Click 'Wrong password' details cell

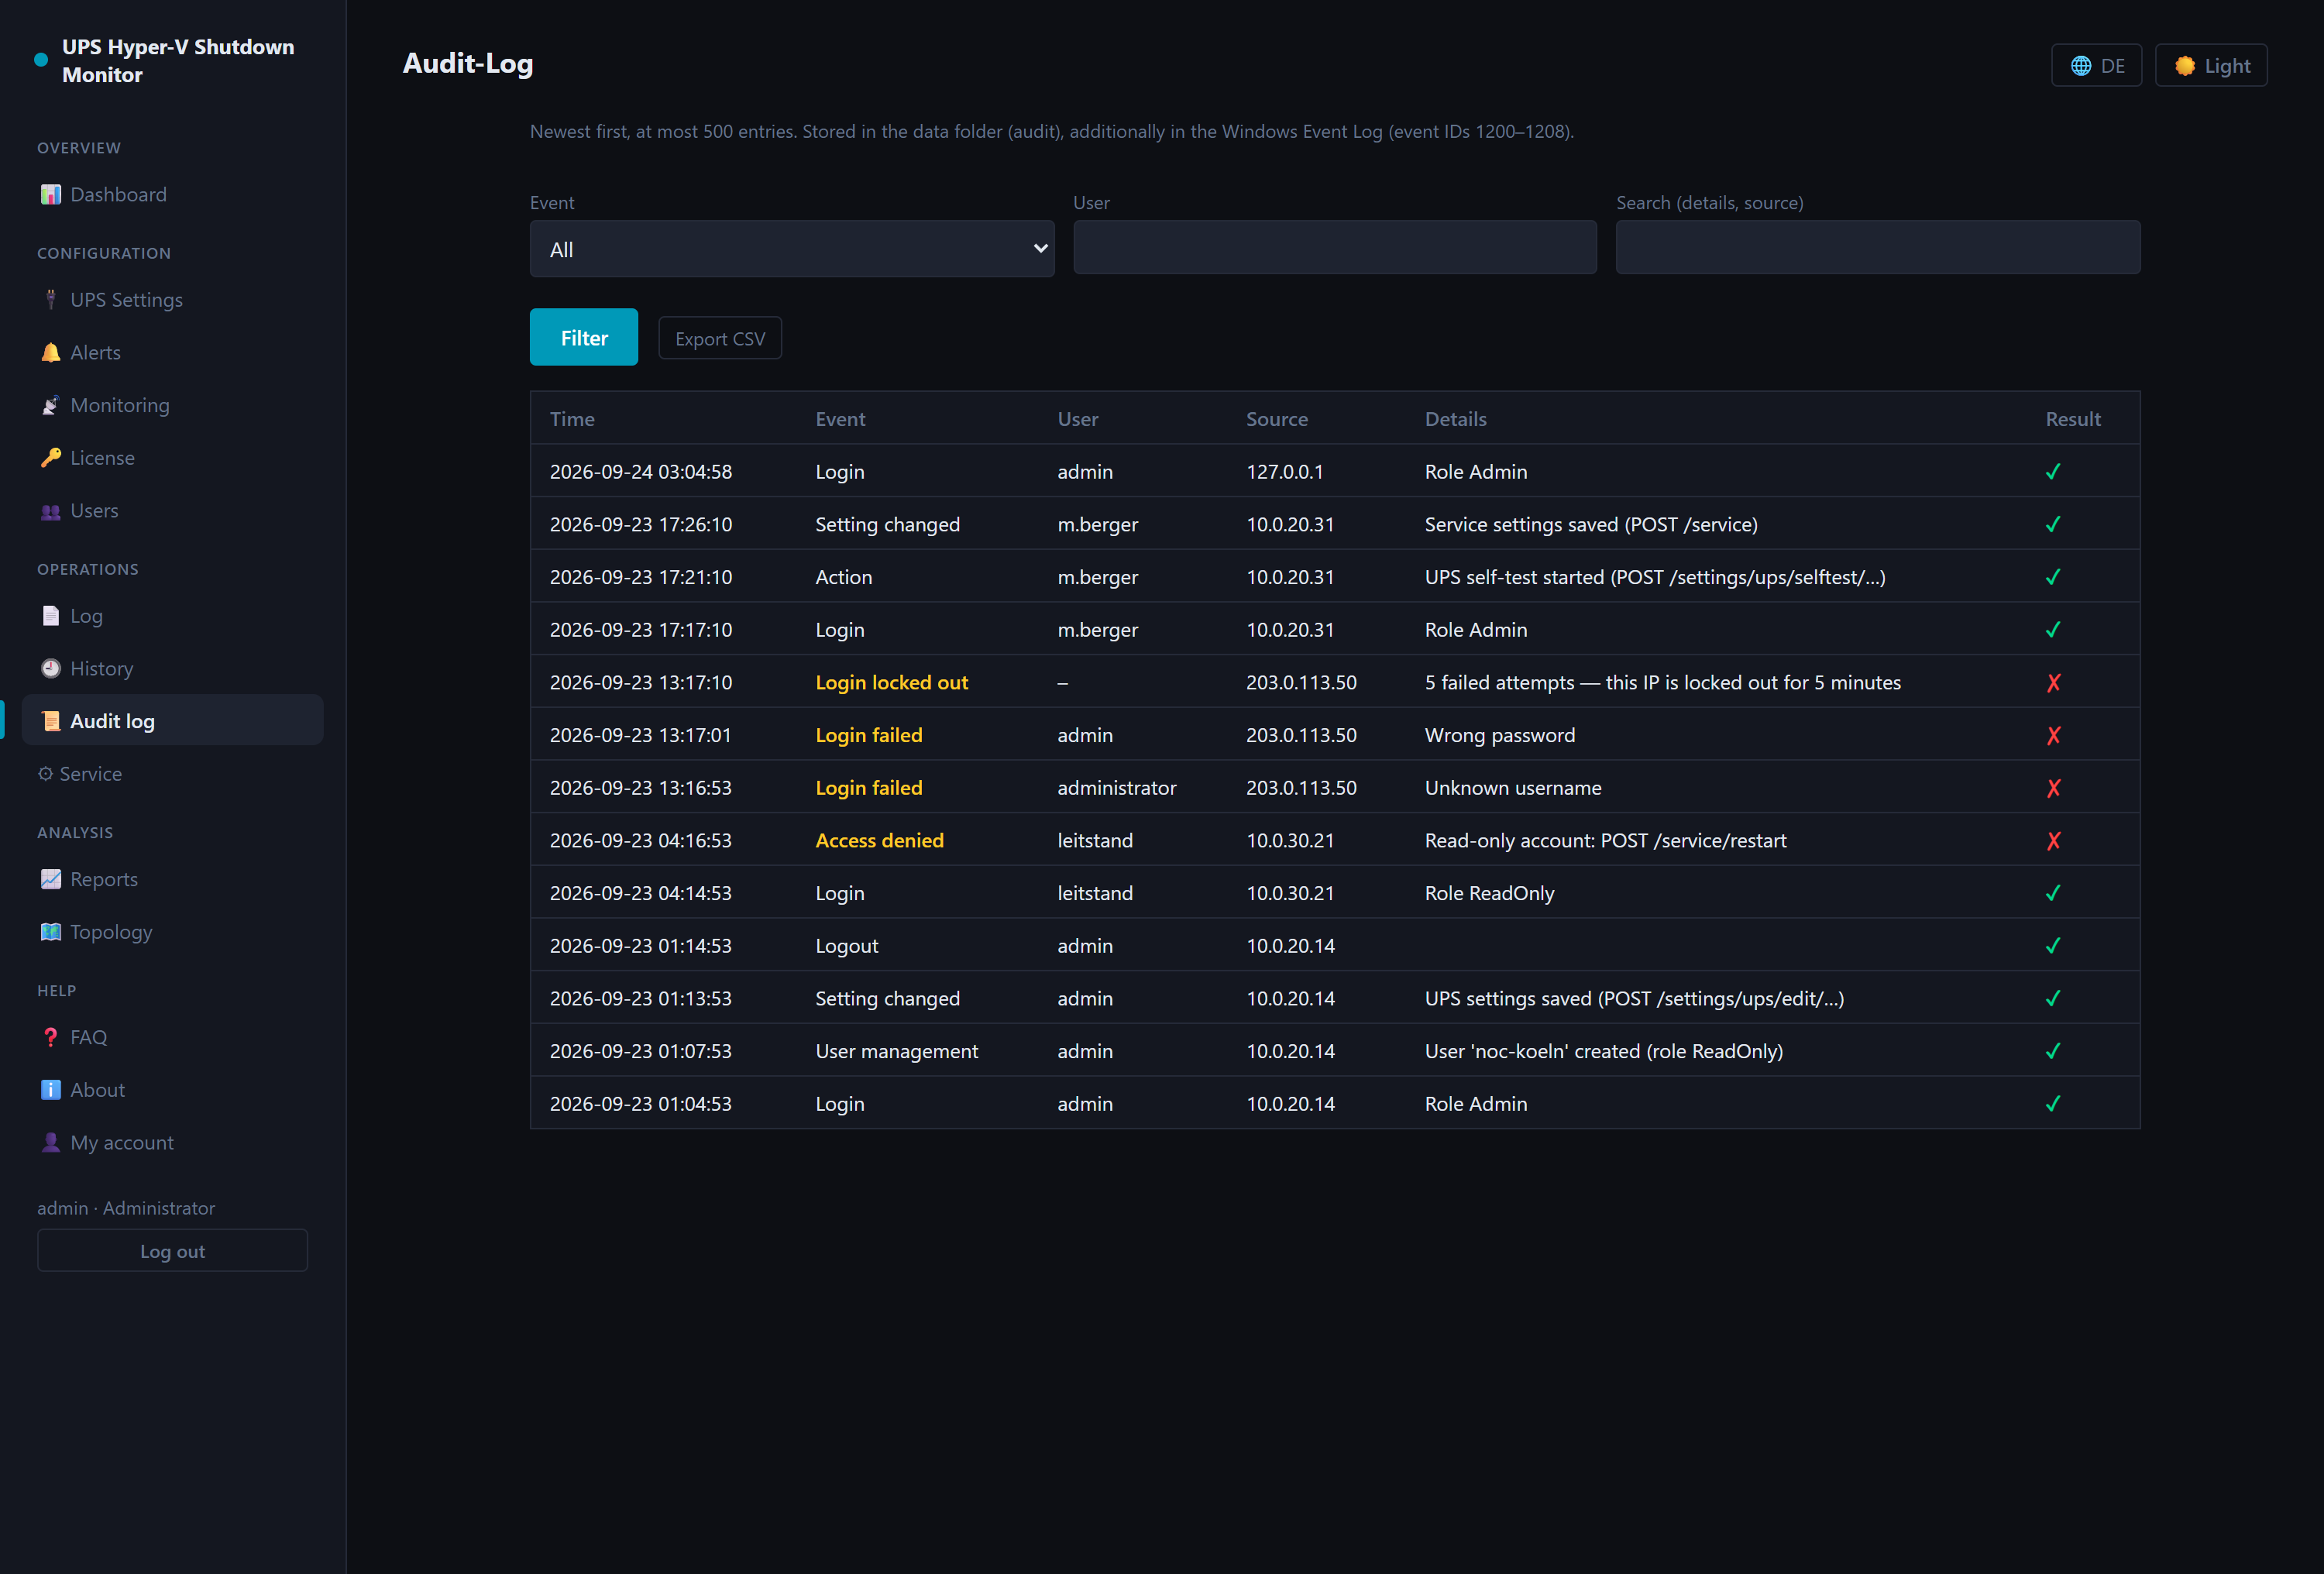tap(1500, 735)
